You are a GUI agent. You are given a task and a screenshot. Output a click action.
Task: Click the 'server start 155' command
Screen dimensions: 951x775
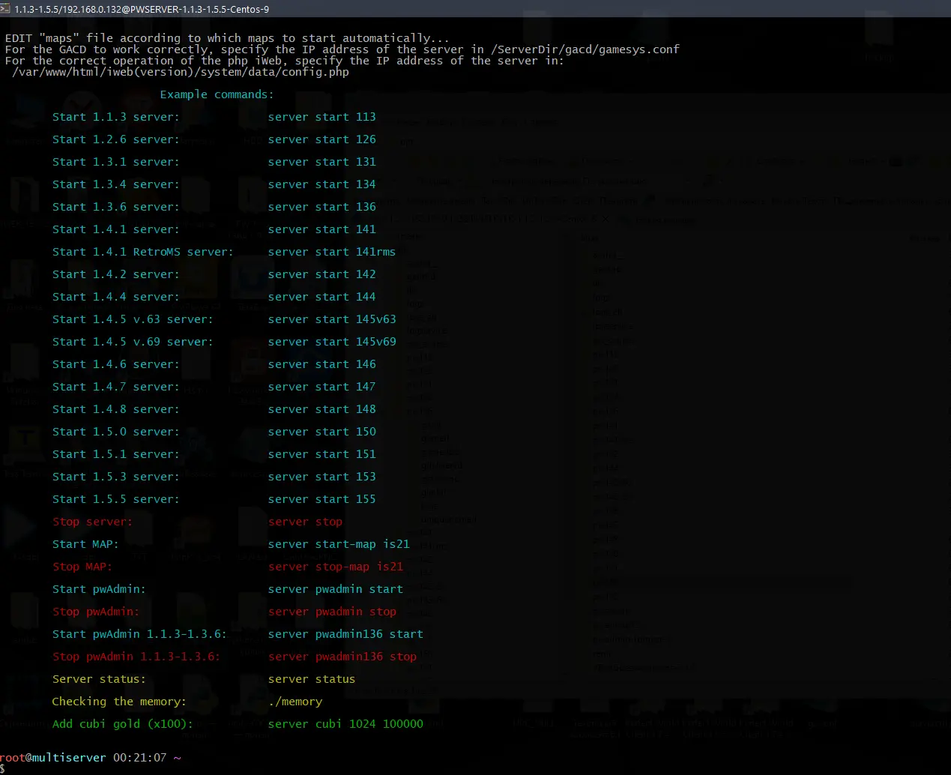(x=322, y=499)
